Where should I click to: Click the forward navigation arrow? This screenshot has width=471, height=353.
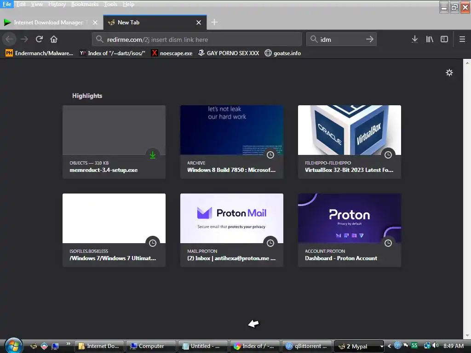pyautogui.click(x=24, y=40)
